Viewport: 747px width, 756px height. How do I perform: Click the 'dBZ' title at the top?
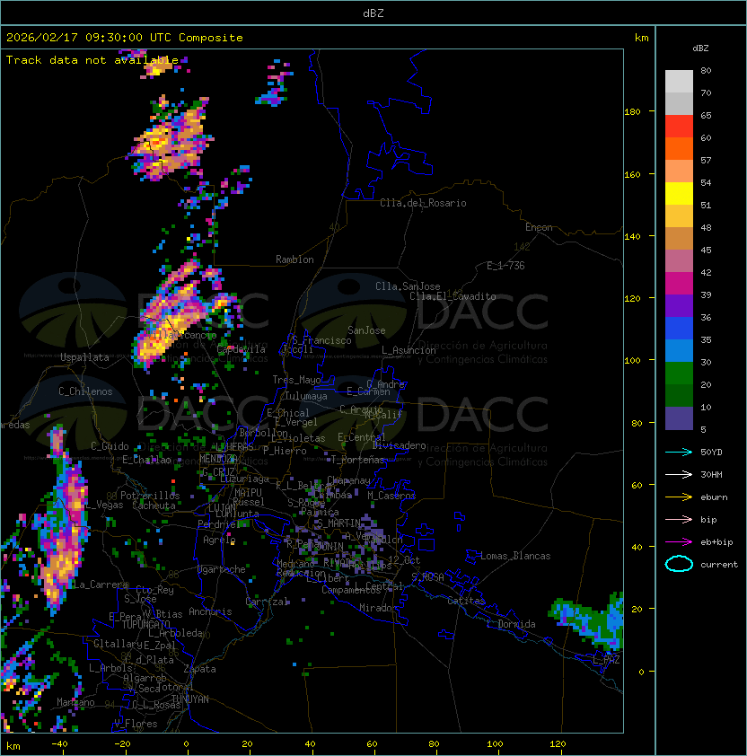[x=373, y=13]
